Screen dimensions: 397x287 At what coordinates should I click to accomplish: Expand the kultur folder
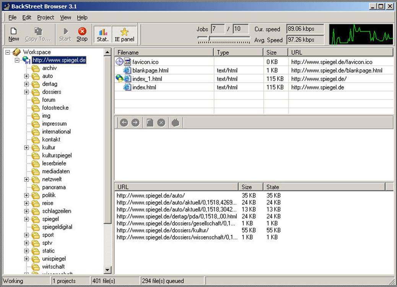point(26,148)
